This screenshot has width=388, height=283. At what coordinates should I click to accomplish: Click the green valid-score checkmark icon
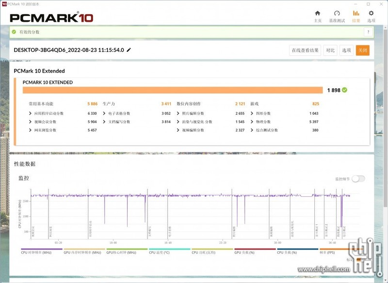pyautogui.click(x=14, y=32)
